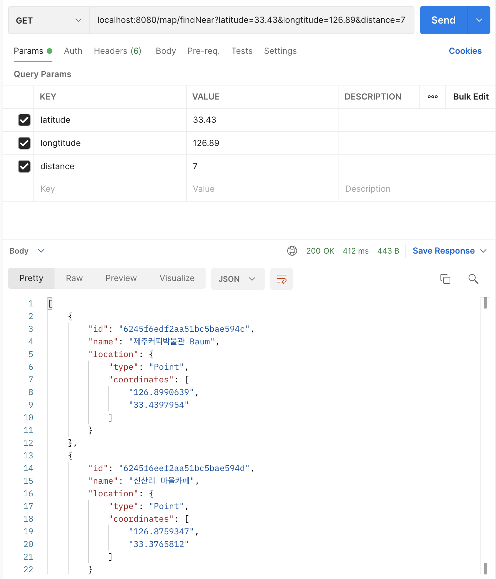Viewport: 496px width, 579px height.
Task: Click the coordinate value 33.3765812
Action: pos(159,544)
